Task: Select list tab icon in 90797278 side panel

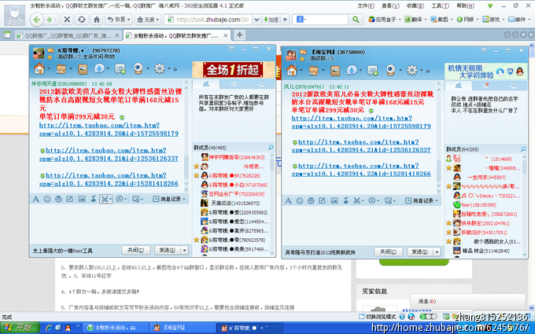Action: tap(234, 84)
